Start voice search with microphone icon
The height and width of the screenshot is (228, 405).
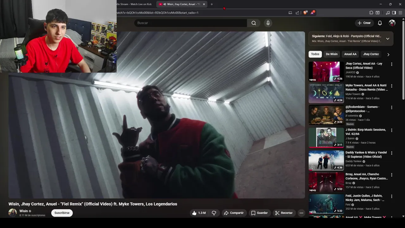click(x=268, y=23)
